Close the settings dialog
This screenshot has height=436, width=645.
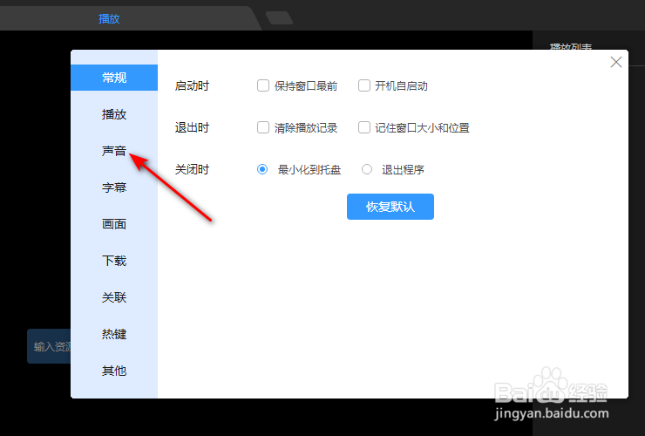coord(615,62)
